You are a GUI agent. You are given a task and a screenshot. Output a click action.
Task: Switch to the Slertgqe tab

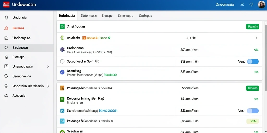point(107,16)
